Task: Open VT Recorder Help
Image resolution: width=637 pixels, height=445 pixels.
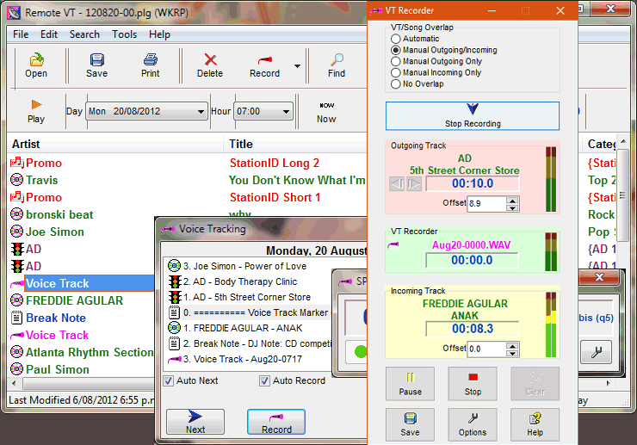Action: [x=535, y=424]
